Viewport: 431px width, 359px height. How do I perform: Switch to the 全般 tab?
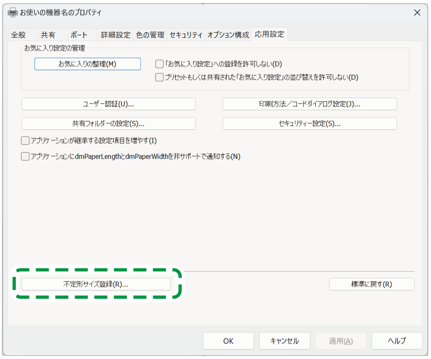(18, 35)
